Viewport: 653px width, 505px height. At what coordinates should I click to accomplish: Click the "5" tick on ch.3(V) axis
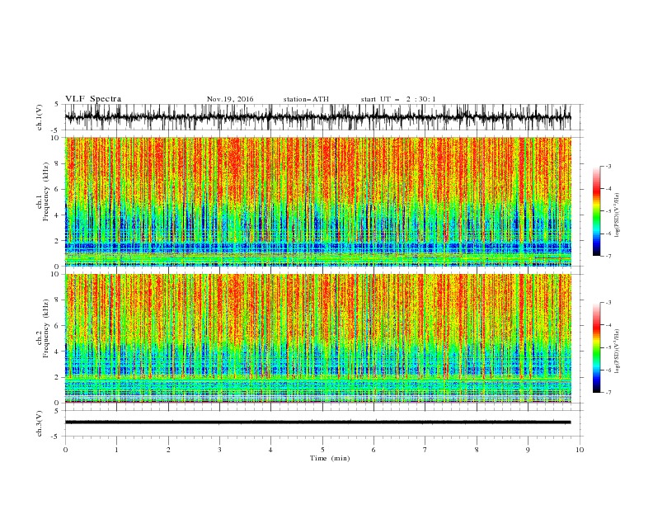pyautogui.click(x=57, y=411)
